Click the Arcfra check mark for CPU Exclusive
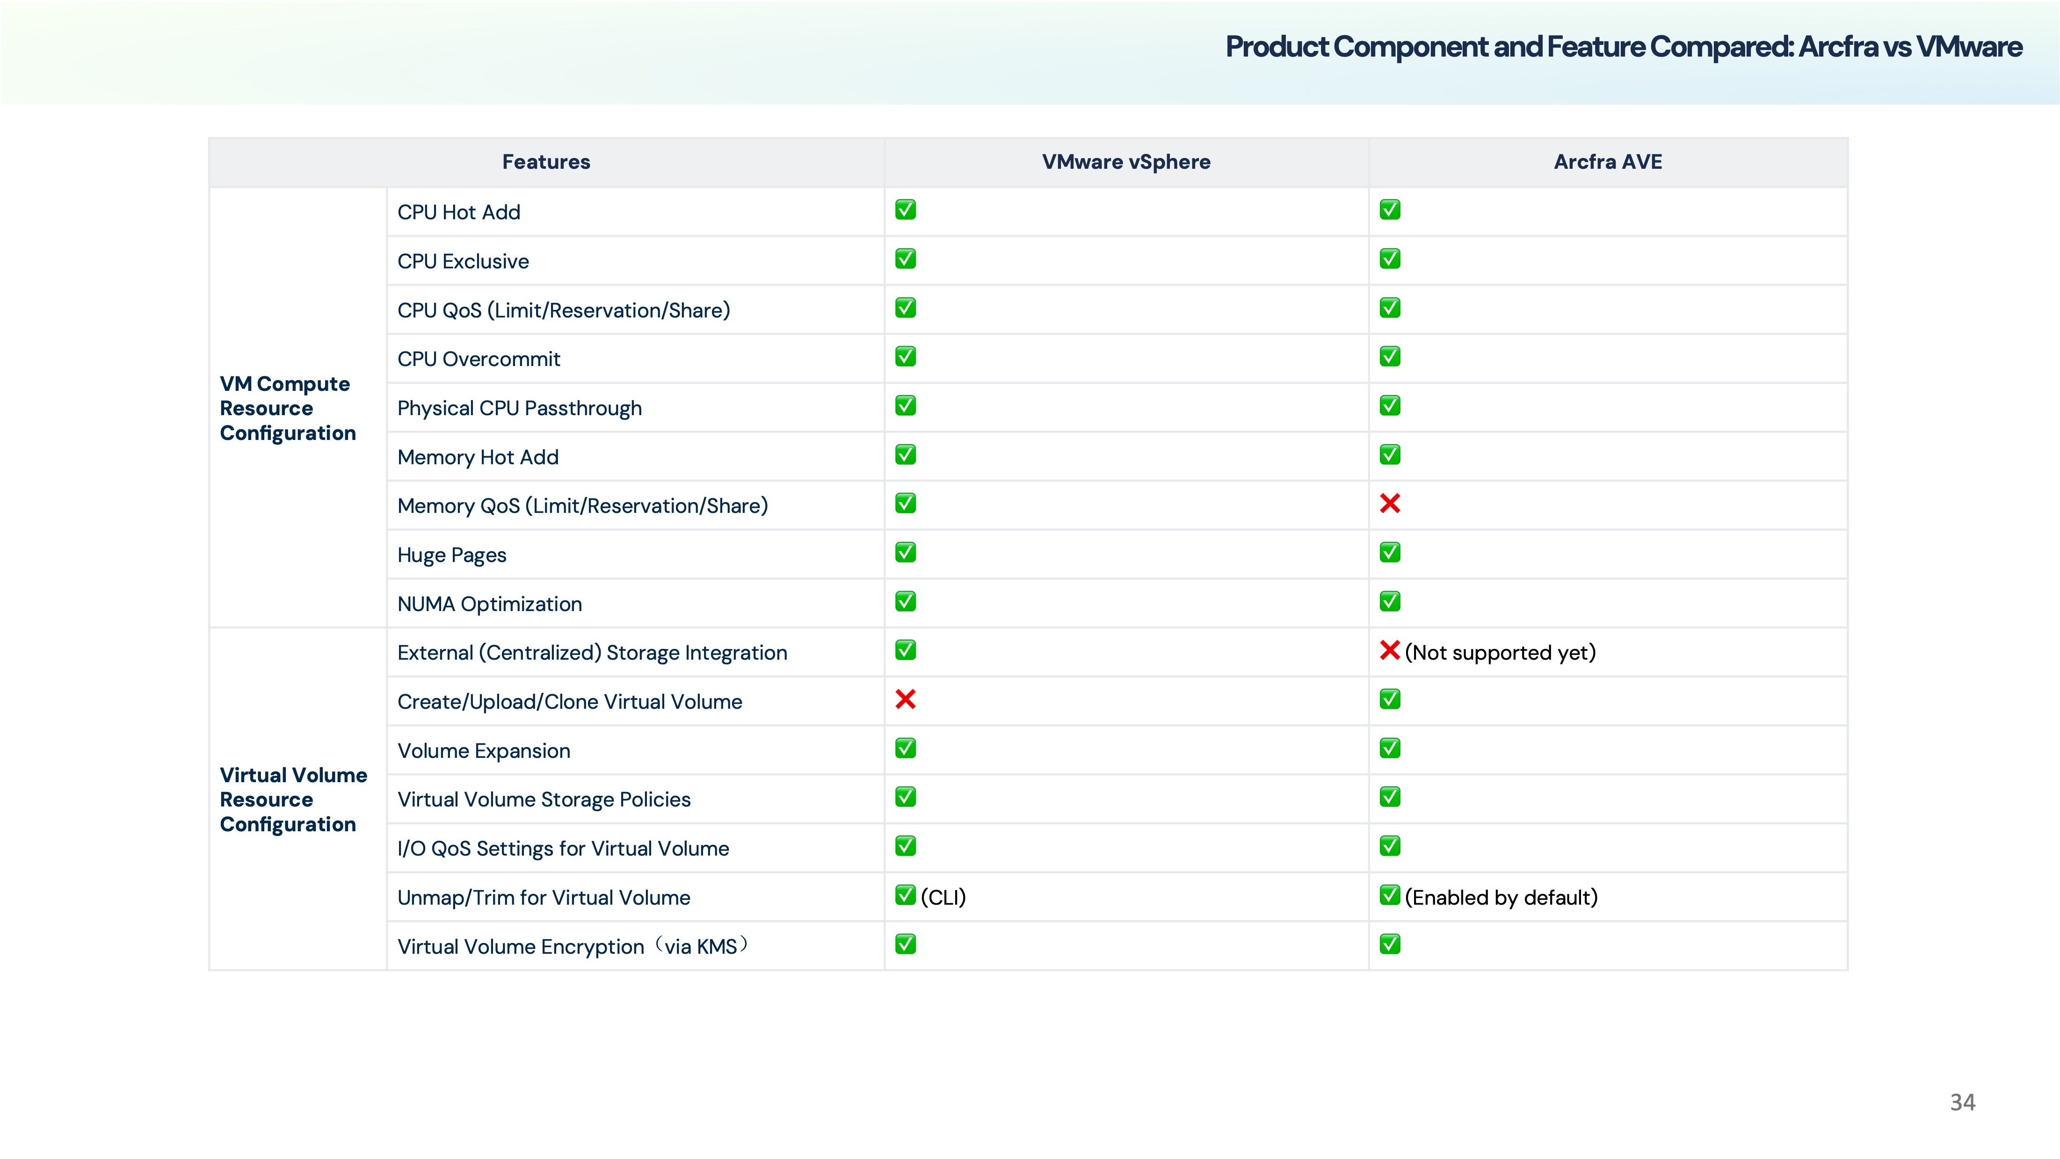This screenshot has width=2060, height=1159. pyautogui.click(x=1390, y=259)
